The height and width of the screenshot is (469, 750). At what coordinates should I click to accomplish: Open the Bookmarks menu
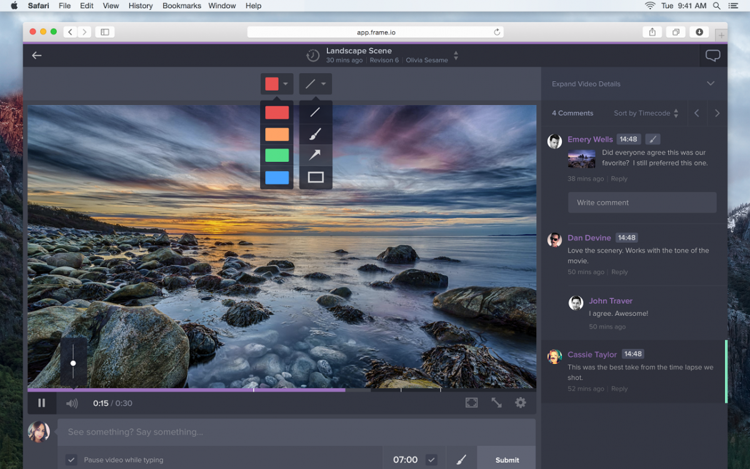181,6
